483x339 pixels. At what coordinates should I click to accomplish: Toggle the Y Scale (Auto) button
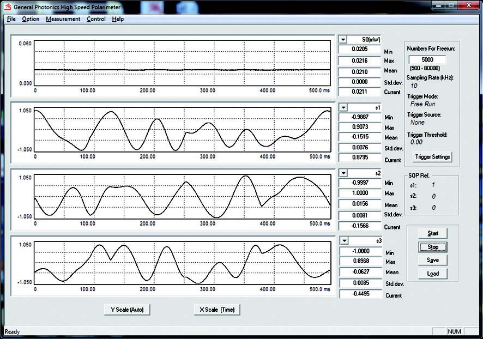point(126,310)
